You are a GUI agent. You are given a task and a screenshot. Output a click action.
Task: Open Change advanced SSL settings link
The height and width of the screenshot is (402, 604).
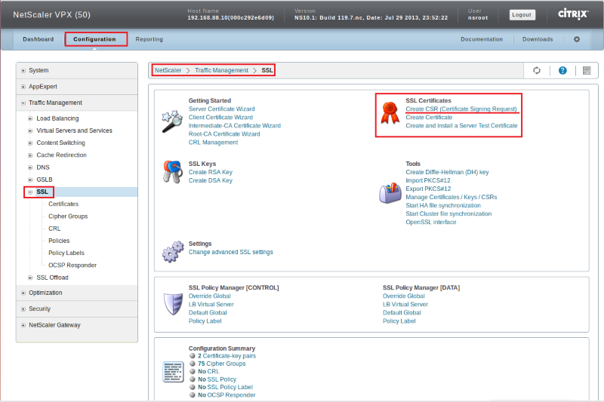(231, 252)
